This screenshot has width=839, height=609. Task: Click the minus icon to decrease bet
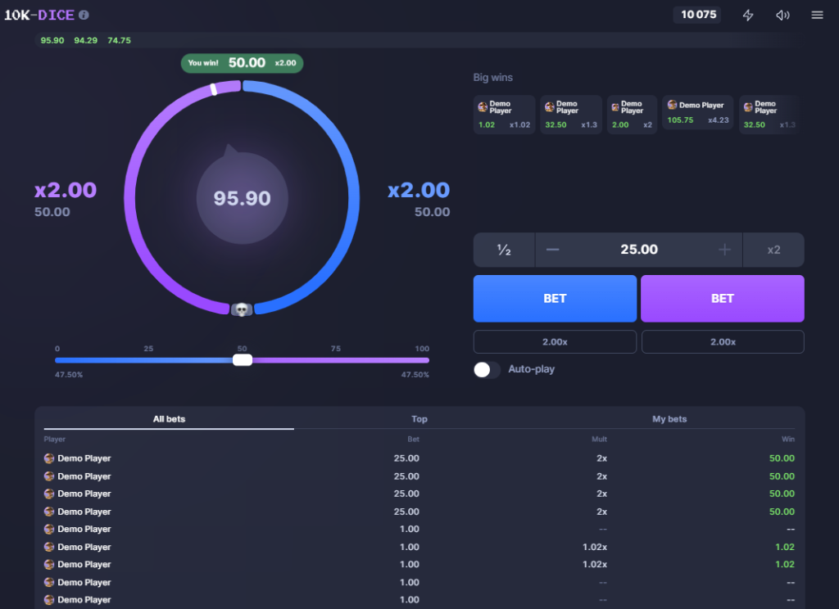pos(552,250)
